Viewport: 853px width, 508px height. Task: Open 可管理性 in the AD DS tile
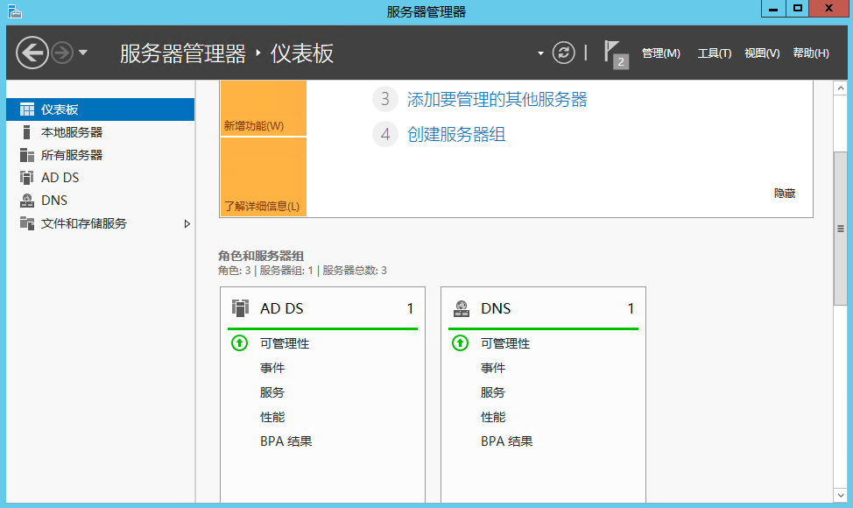285,343
